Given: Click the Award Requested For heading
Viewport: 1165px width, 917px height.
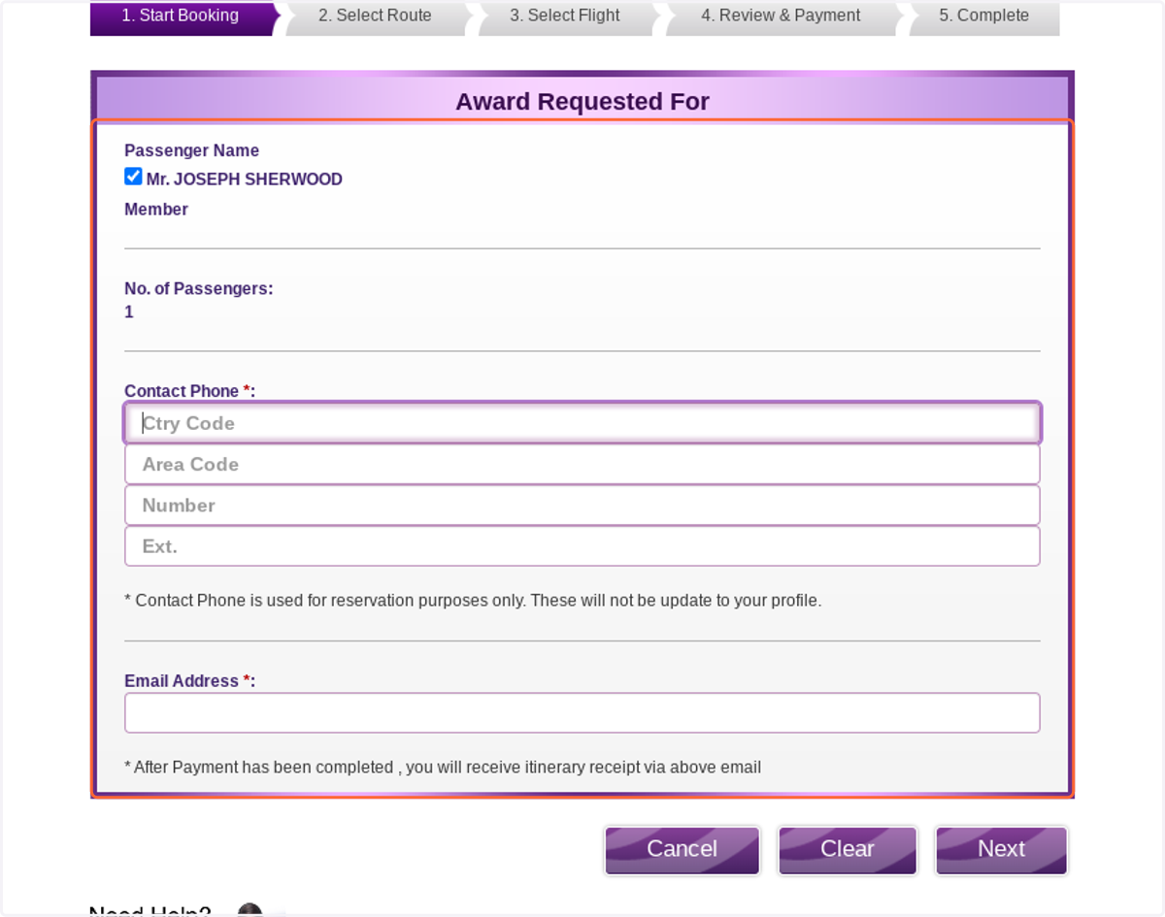Looking at the screenshot, I should [x=582, y=101].
